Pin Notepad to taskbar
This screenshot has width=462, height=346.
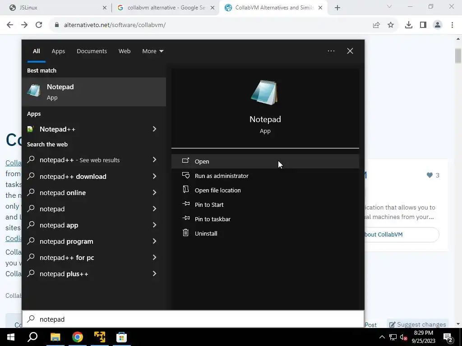[x=265, y=219]
